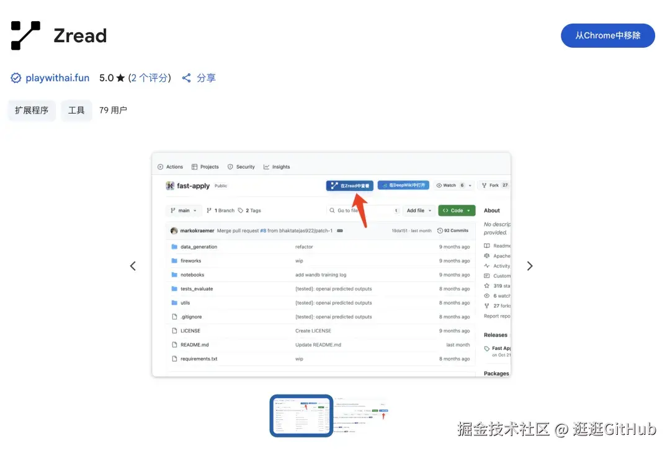Click the 从Chrome中移除 button
Image resolution: width=670 pixels, height=451 pixels.
(x=607, y=35)
